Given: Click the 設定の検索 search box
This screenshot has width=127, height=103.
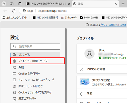Looking at the screenshot, I should [x=35, y=46].
